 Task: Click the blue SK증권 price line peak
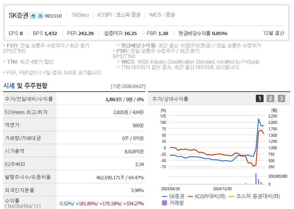point(259,119)
